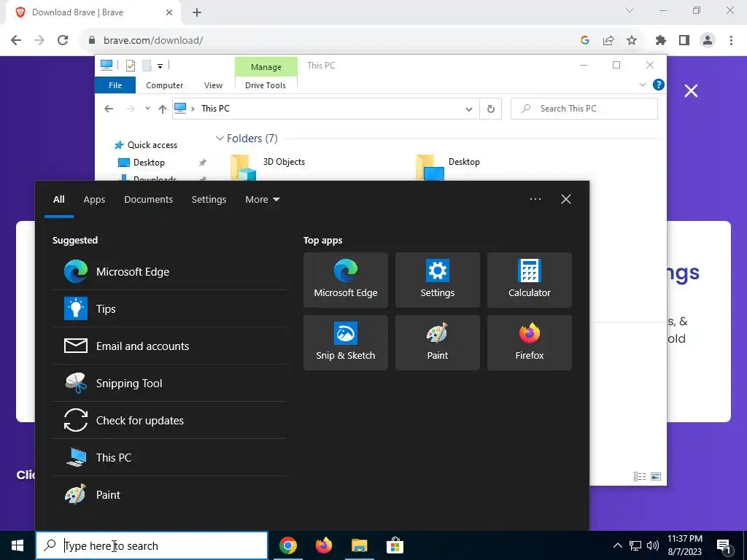The height and width of the screenshot is (560, 747).
Task: Open Chrome three-dot menu
Action: (x=731, y=41)
